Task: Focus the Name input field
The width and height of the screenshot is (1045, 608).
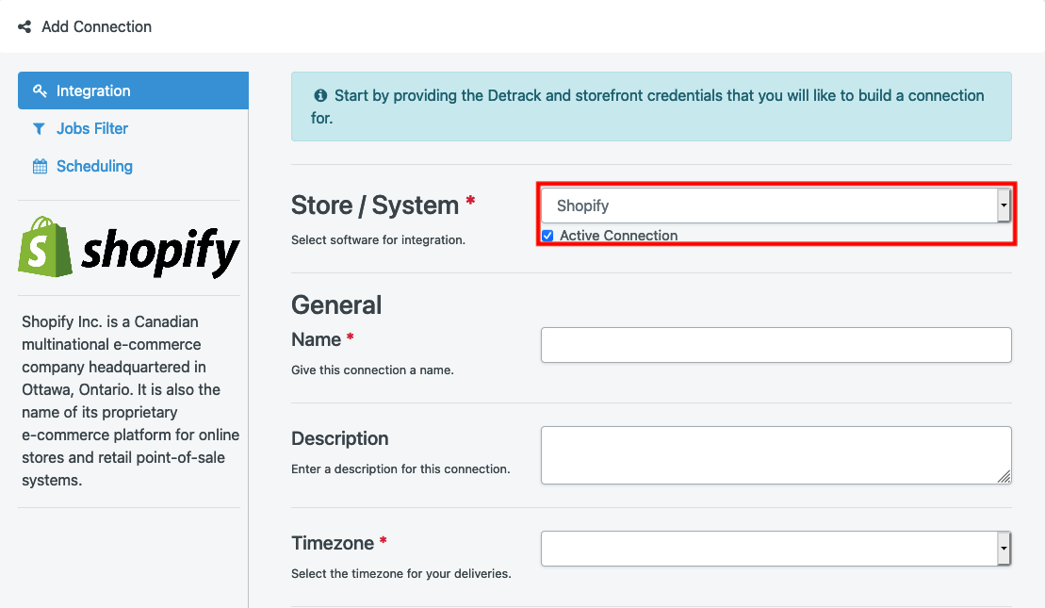Action: point(776,345)
